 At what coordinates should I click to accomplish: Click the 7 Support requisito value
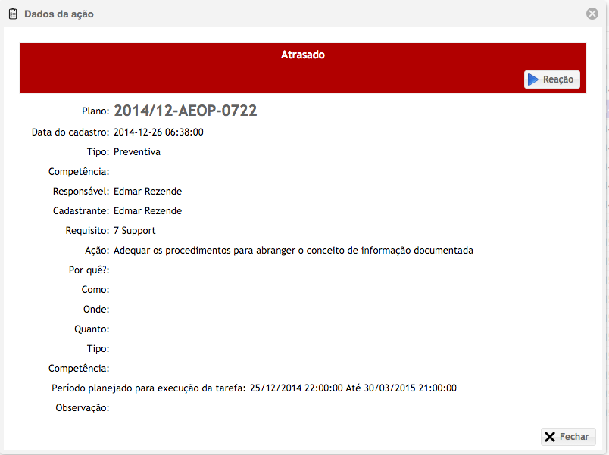coord(134,231)
